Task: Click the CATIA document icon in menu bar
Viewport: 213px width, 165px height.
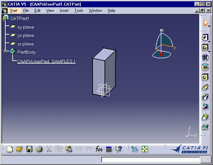Action: 5,11
